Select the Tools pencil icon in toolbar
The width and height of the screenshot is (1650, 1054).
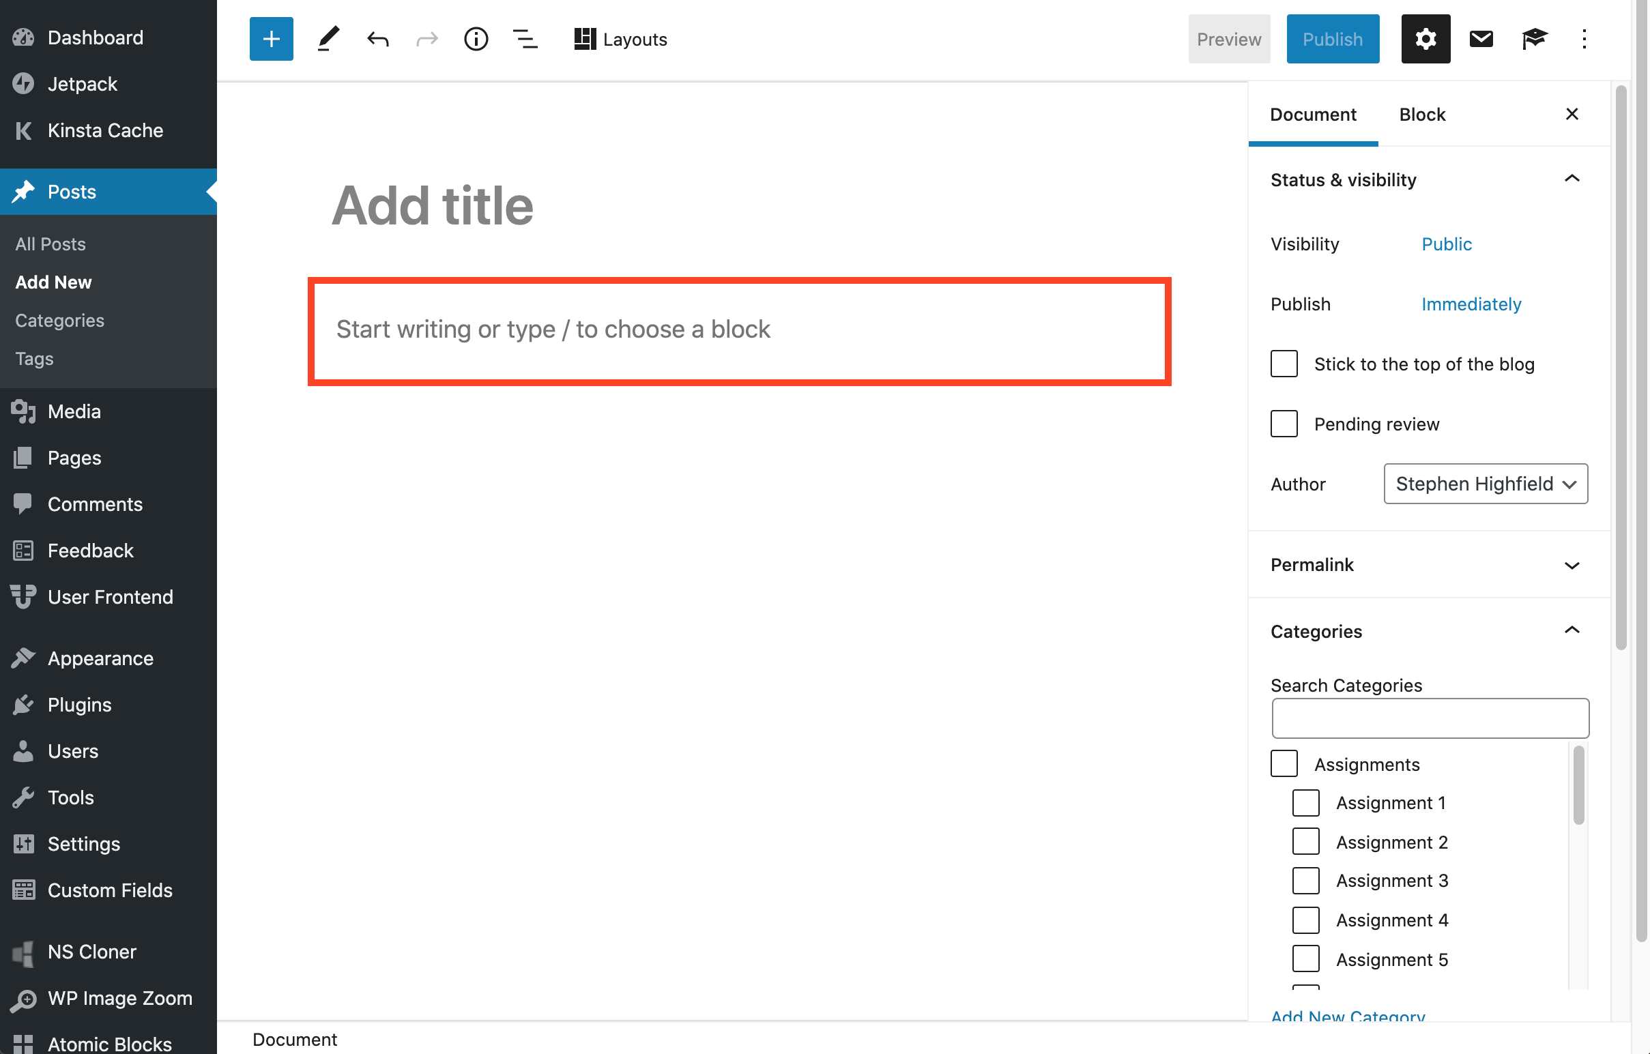[328, 39]
